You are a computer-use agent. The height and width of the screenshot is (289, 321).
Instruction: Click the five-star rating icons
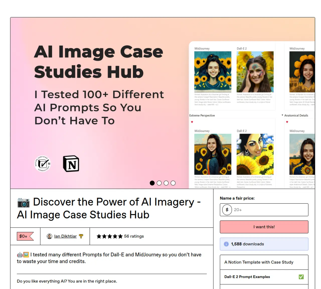click(110, 236)
